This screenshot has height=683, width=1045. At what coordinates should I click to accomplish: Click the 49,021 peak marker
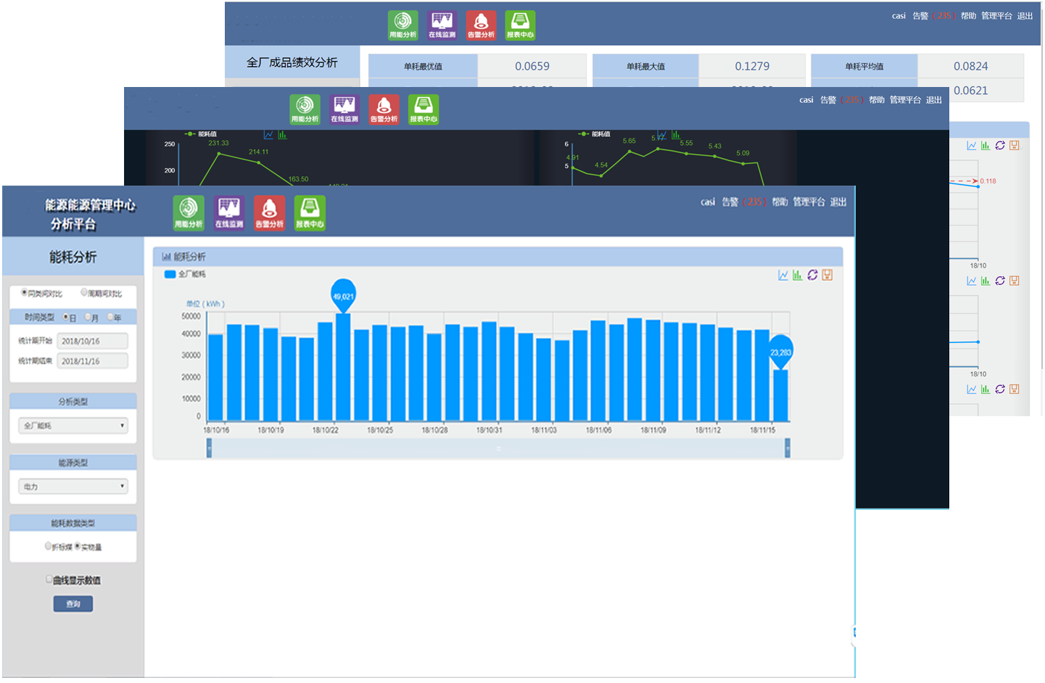(x=343, y=295)
